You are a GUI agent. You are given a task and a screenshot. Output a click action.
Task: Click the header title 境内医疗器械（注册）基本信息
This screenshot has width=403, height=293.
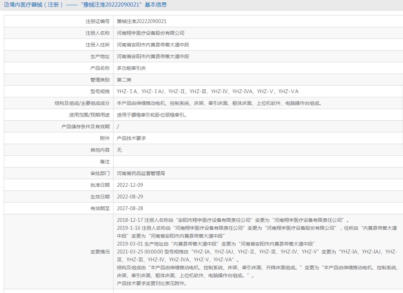click(x=88, y=4)
